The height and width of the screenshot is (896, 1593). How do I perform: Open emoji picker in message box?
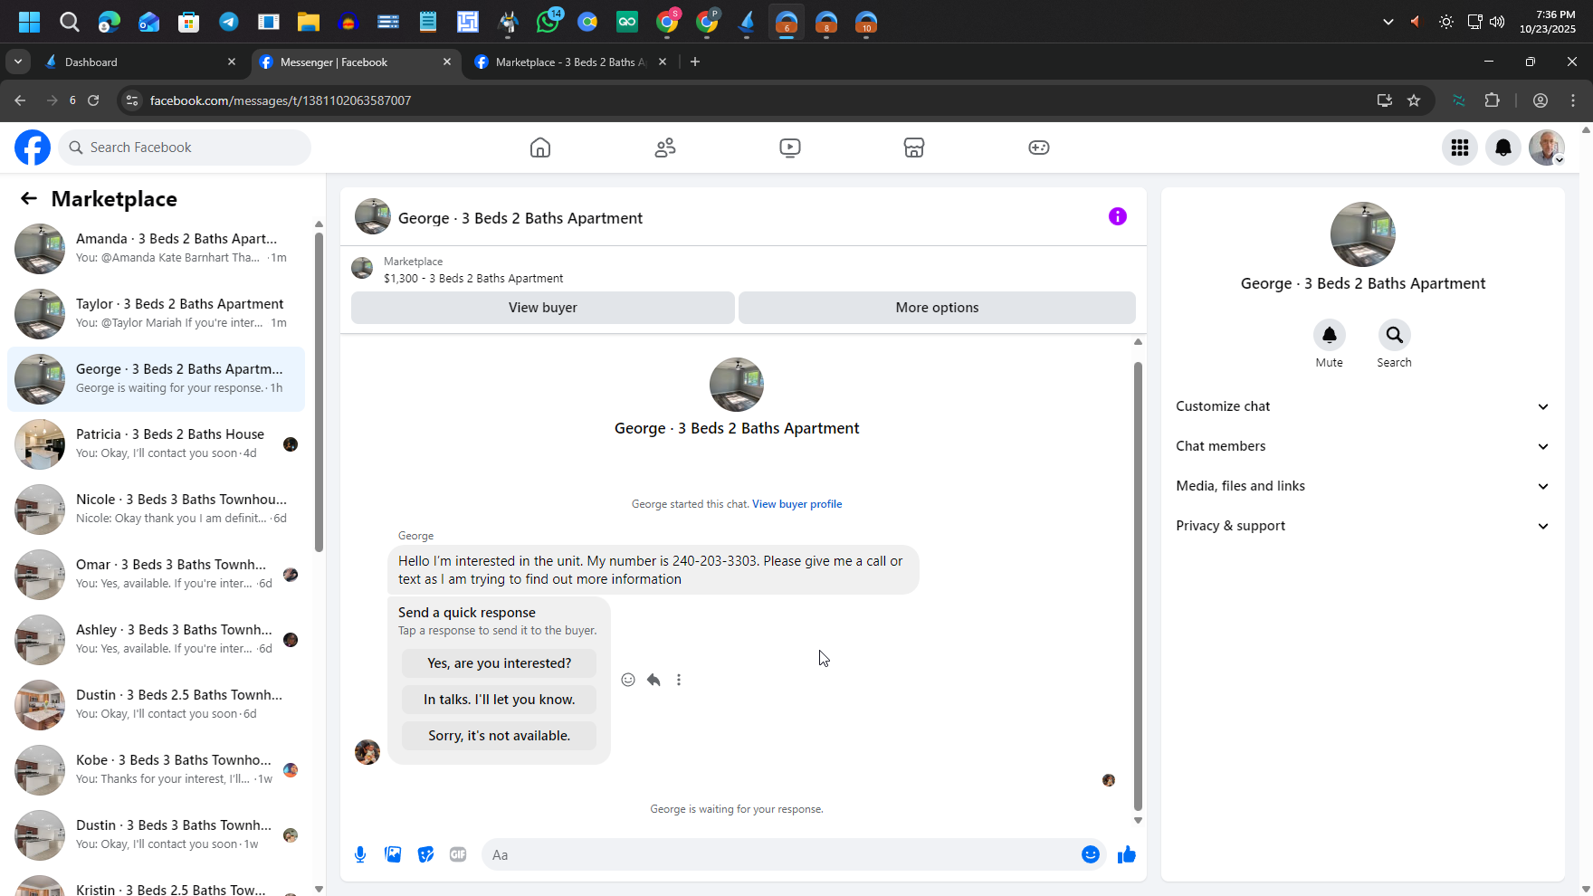1091,854
